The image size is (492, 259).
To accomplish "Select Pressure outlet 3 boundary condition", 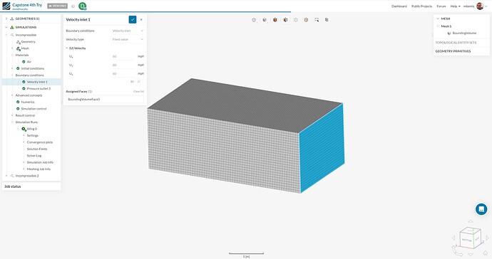I will pos(39,89).
